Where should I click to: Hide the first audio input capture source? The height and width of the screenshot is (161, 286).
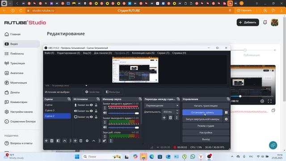coord(91,105)
